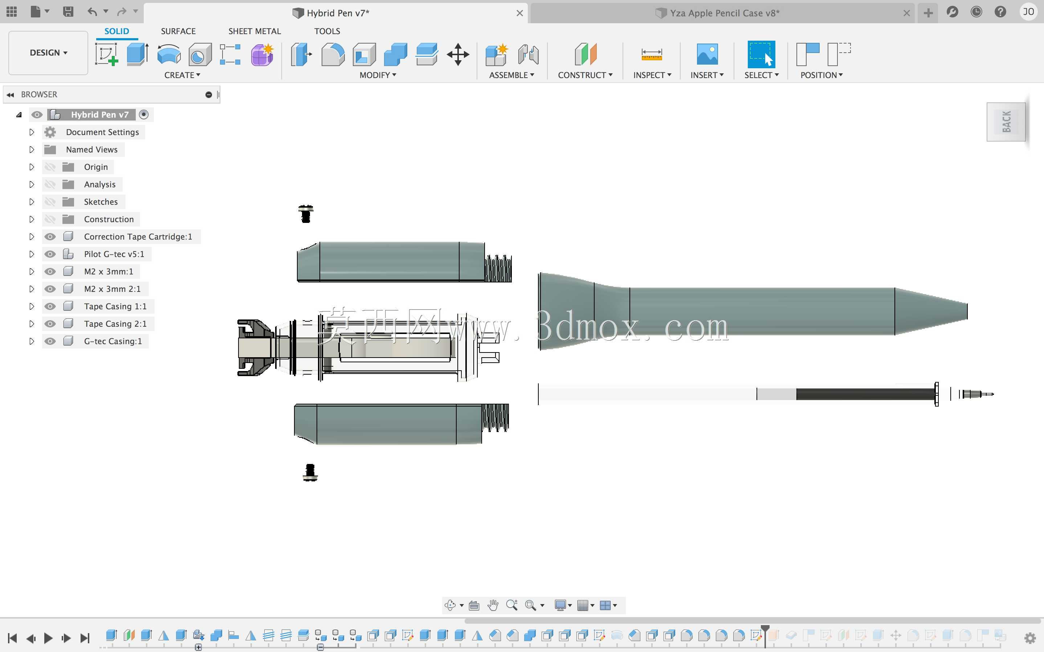Image resolution: width=1044 pixels, height=652 pixels.
Task: Hide the Tape Casing 1:1 component
Action: [x=50, y=306]
